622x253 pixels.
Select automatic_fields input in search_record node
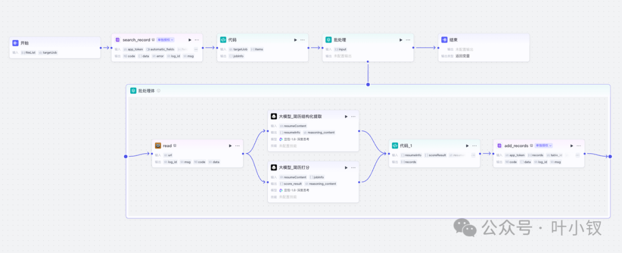pyautogui.click(x=160, y=49)
